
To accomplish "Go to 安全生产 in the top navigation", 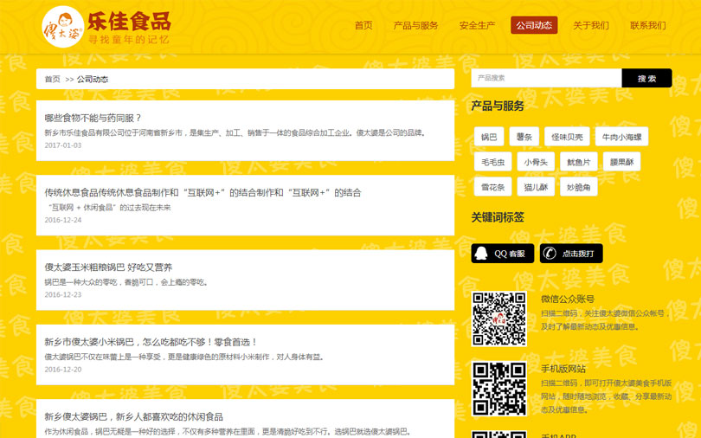I will click(477, 25).
